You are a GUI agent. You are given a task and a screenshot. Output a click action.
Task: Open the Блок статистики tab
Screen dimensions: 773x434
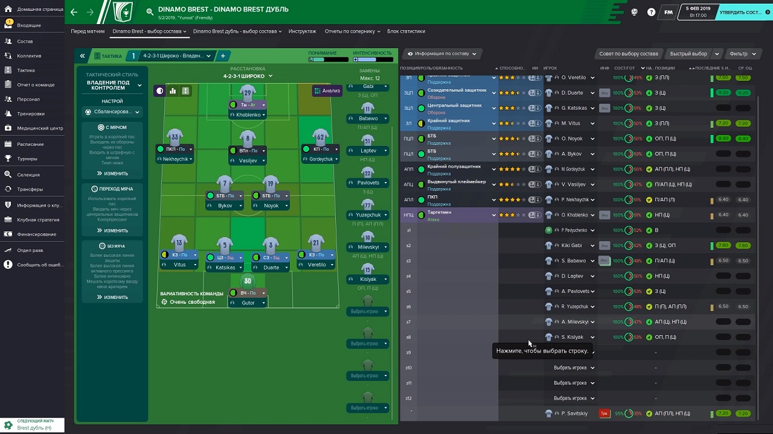click(406, 31)
